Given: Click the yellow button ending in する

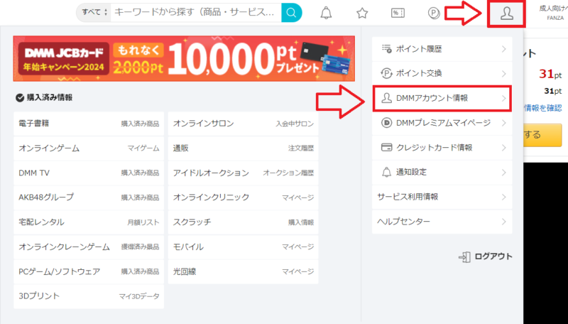Looking at the screenshot, I should point(542,135).
